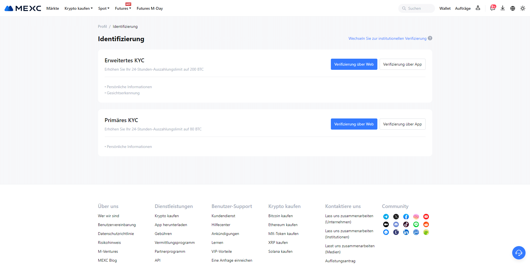Open MX-Token kaufen footer link

(x=284, y=234)
